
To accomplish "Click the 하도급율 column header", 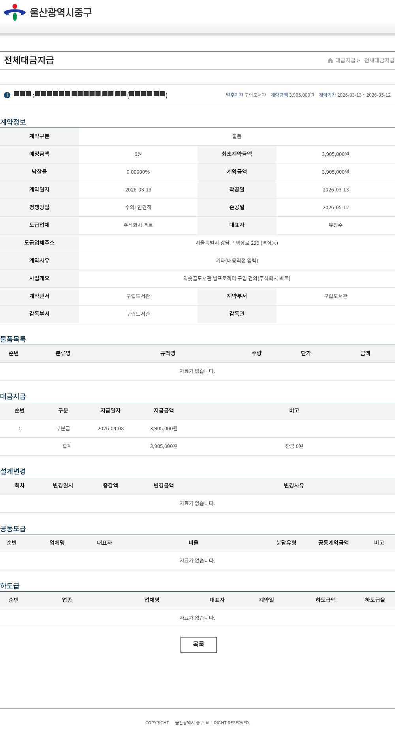I will 375,600.
